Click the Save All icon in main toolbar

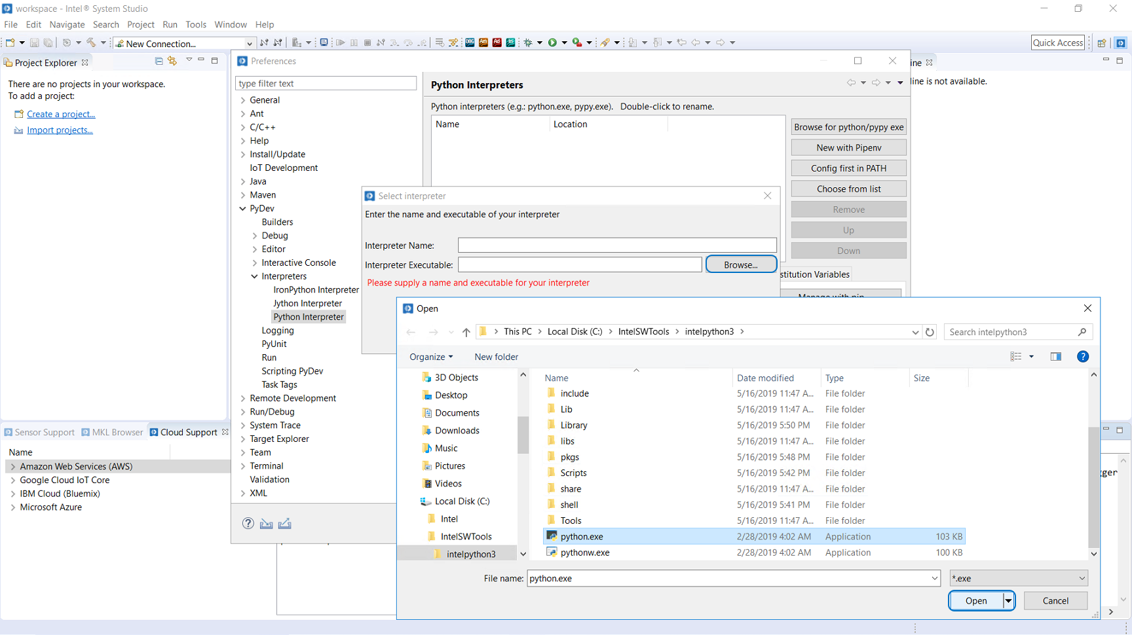coord(48,43)
